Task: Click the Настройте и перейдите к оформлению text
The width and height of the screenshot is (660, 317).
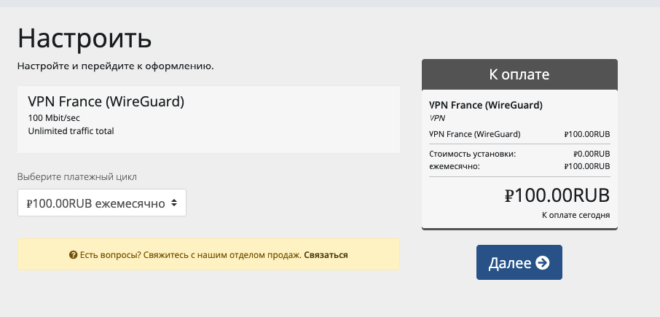Action: tap(115, 66)
